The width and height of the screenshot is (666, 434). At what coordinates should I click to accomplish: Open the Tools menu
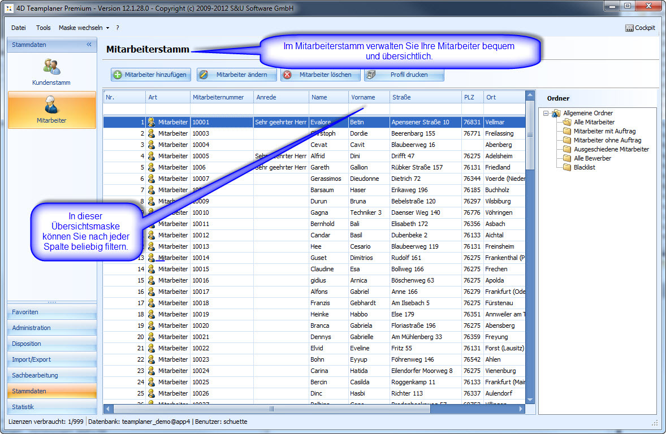tap(44, 28)
